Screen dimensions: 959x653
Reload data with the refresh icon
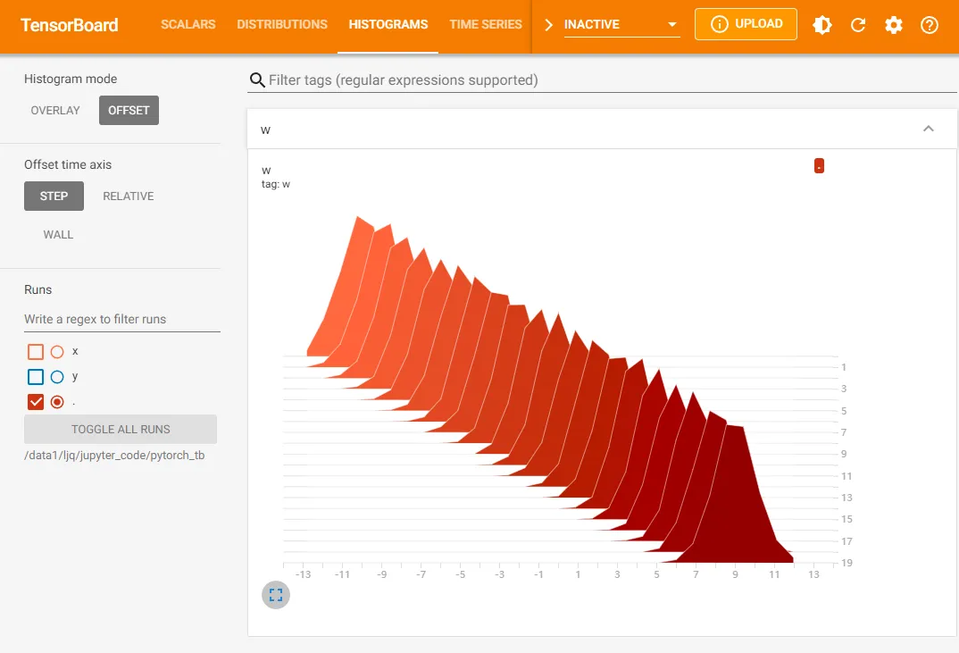[858, 24]
